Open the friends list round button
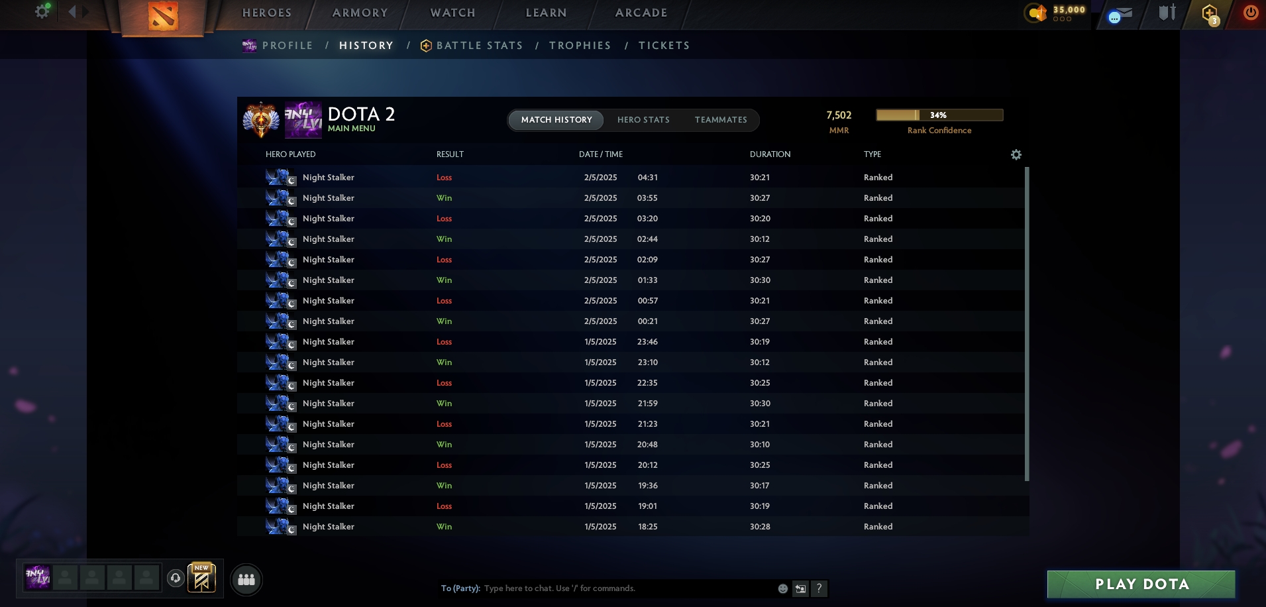This screenshot has width=1266, height=607. click(x=246, y=580)
